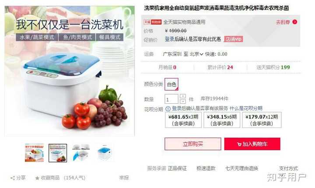Select the 白色 color option
This screenshot has width=315, height=188.
click(171, 84)
